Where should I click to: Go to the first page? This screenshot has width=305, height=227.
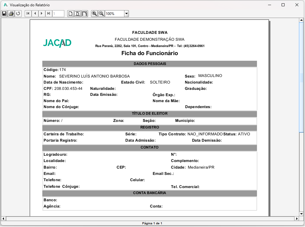pyautogui.click(x=28, y=13)
